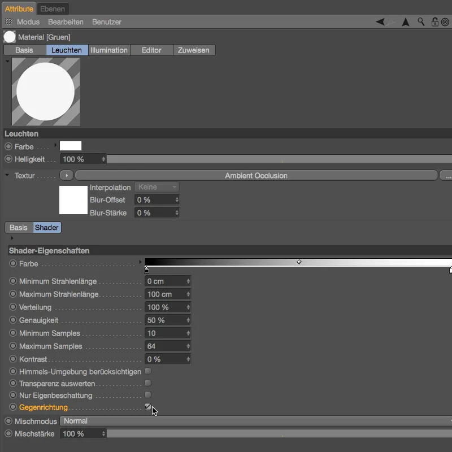
Task: Switch to material Illumination tab
Action: click(109, 50)
